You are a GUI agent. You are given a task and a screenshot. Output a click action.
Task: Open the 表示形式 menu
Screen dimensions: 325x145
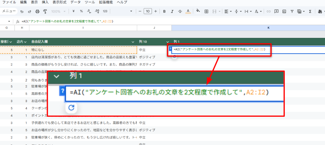coord(59,3)
